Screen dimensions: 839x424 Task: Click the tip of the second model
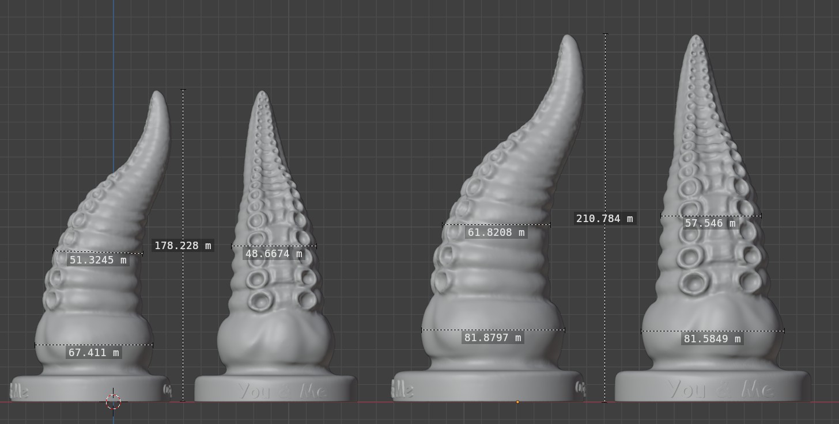(x=262, y=93)
